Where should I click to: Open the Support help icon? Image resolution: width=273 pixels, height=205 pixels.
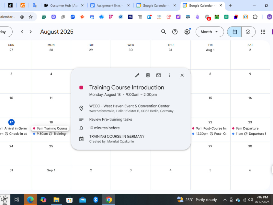tap(175, 32)
